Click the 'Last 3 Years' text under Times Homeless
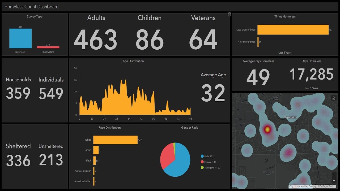 tap(285, 53)
